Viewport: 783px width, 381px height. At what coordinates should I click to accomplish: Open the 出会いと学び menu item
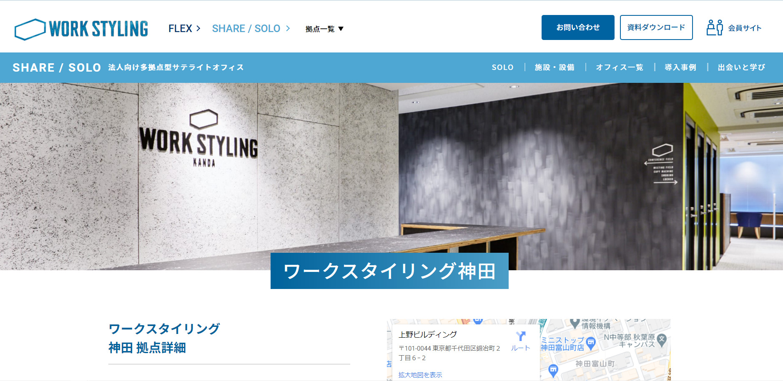741,67
